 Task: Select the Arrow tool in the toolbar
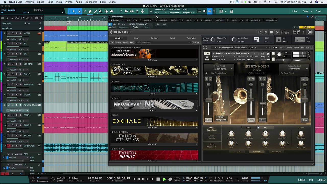coord(73,11)
